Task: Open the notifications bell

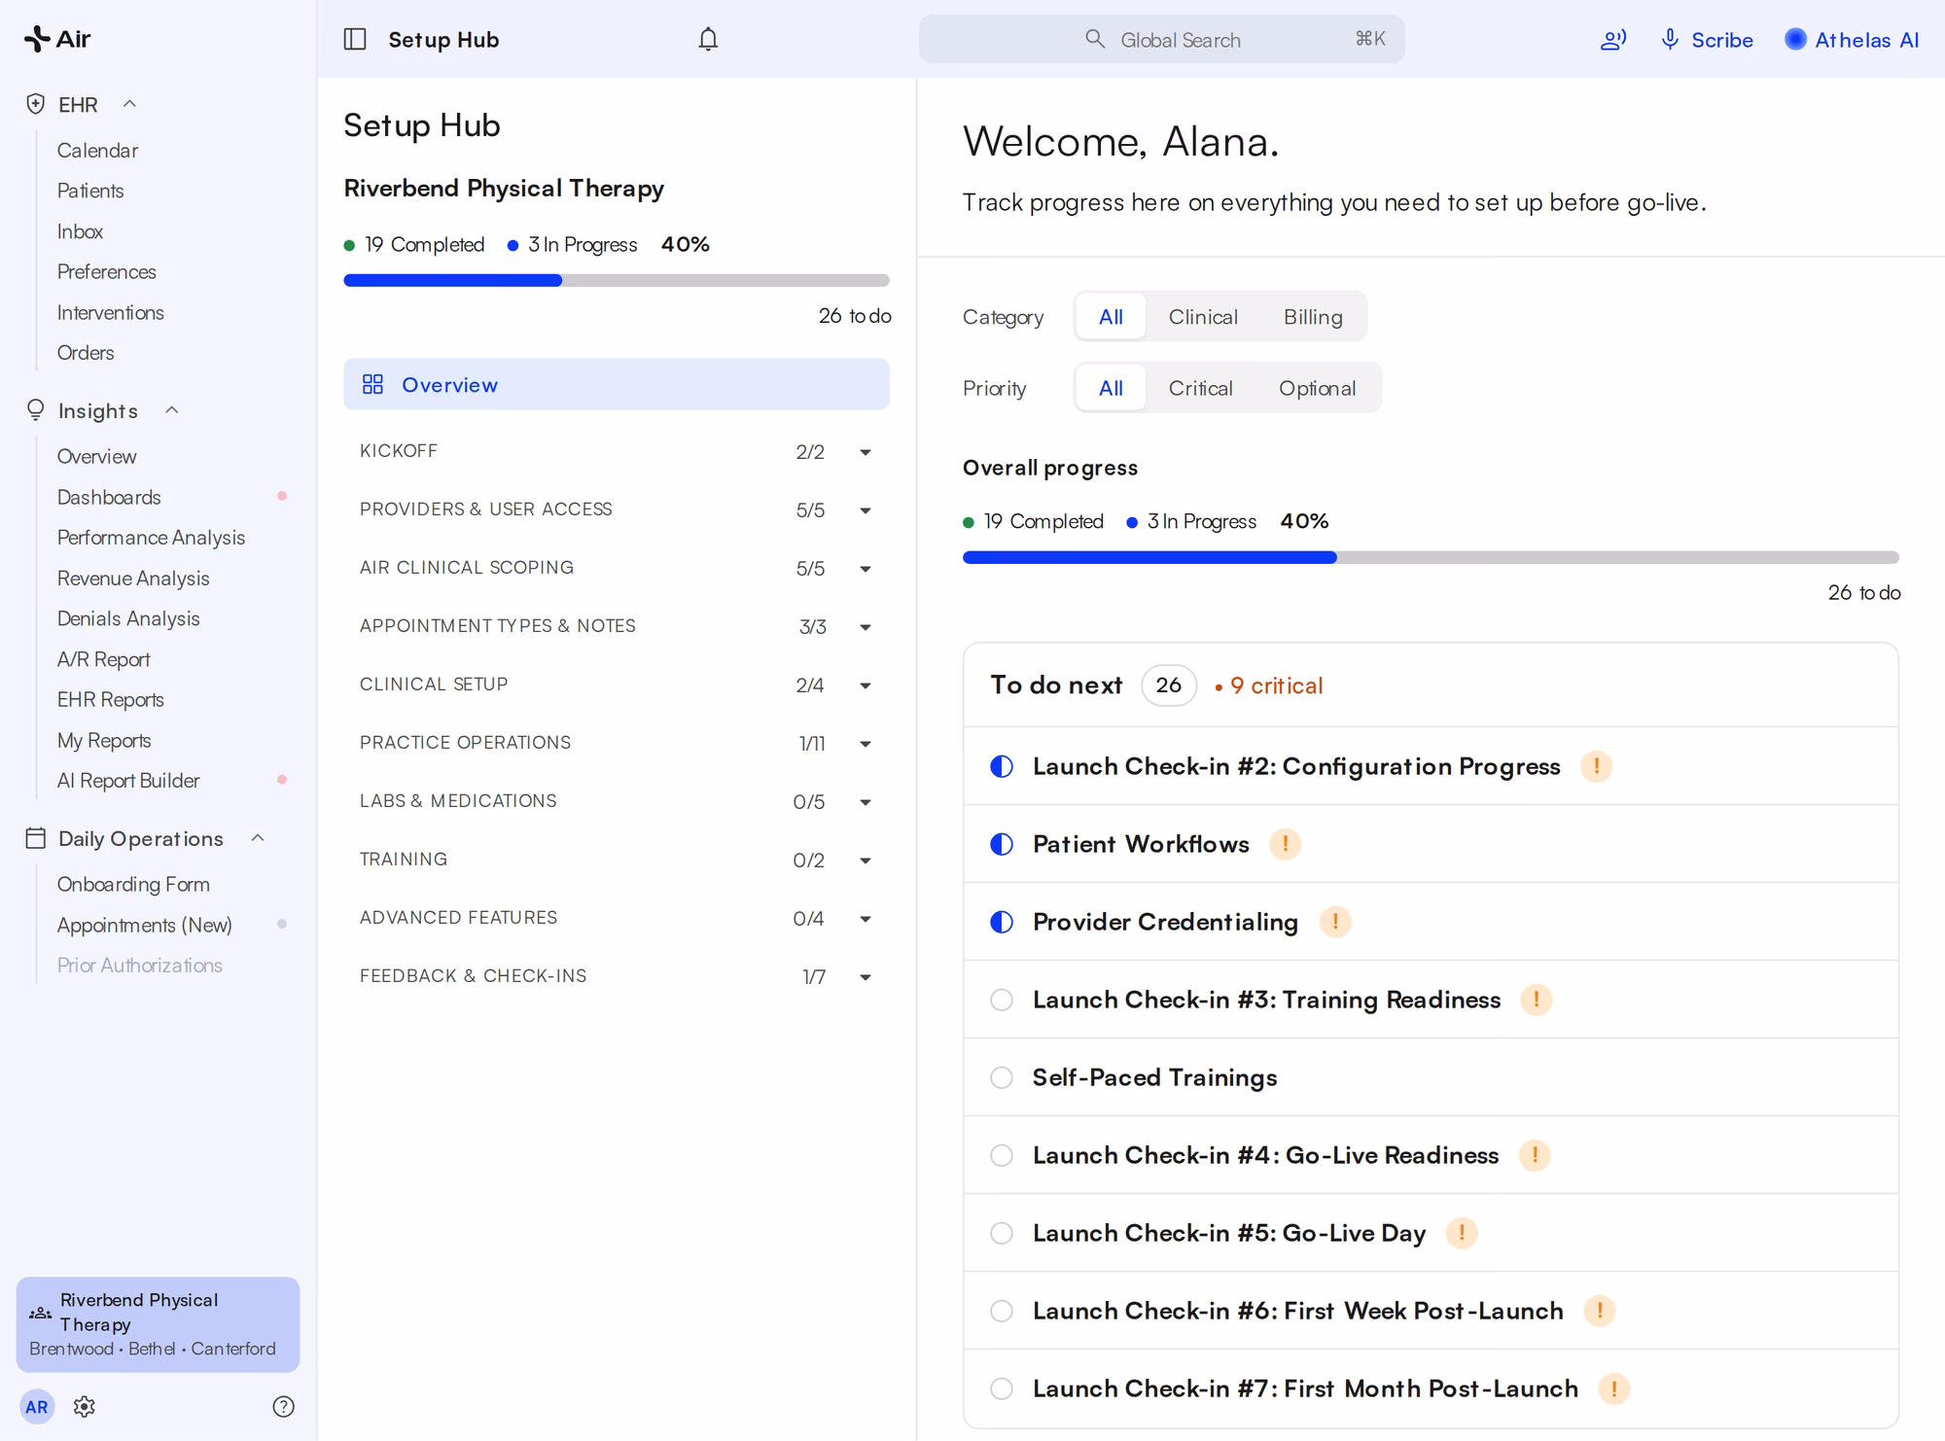Action: 708,39
